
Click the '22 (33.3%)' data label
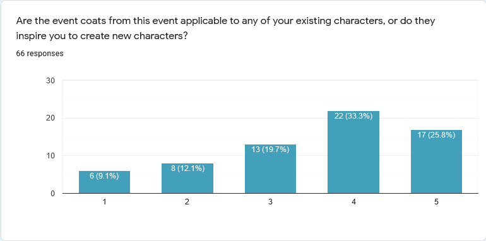coord(353,116)
